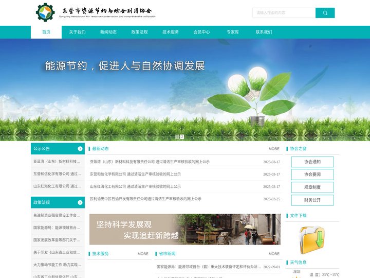Open the 关于我们 menu
370x278 pixels.
click(77, 32)
